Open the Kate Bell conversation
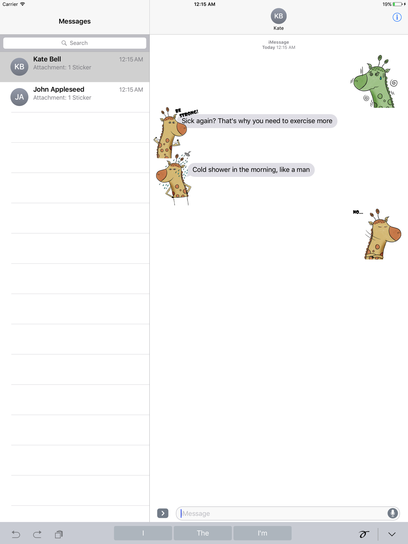This screenshot has height=544, width=408. 75,67
